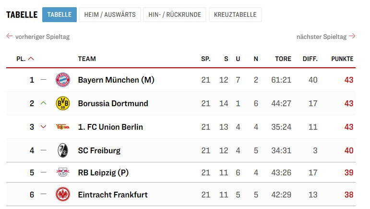The image size is (370, 209).
Task: Switch to the Heim / Auswärts tab
Action: [x=109, y=15]
